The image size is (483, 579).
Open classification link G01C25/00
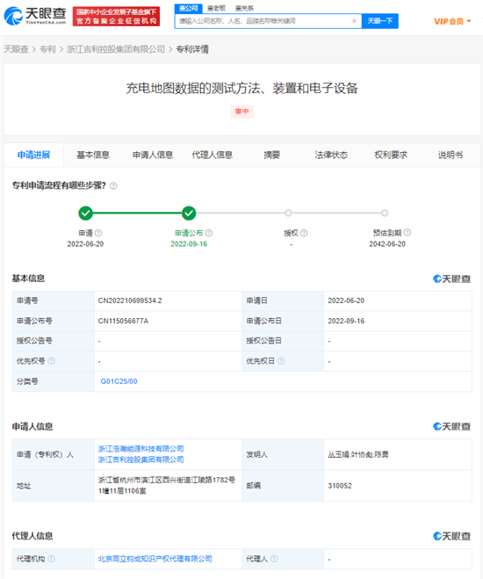point(119,381)
